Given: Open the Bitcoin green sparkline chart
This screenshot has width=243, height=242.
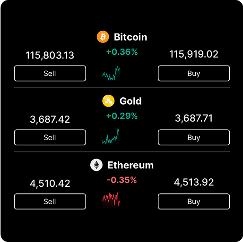Looking at the screenshot, I should tap(111, 73).
